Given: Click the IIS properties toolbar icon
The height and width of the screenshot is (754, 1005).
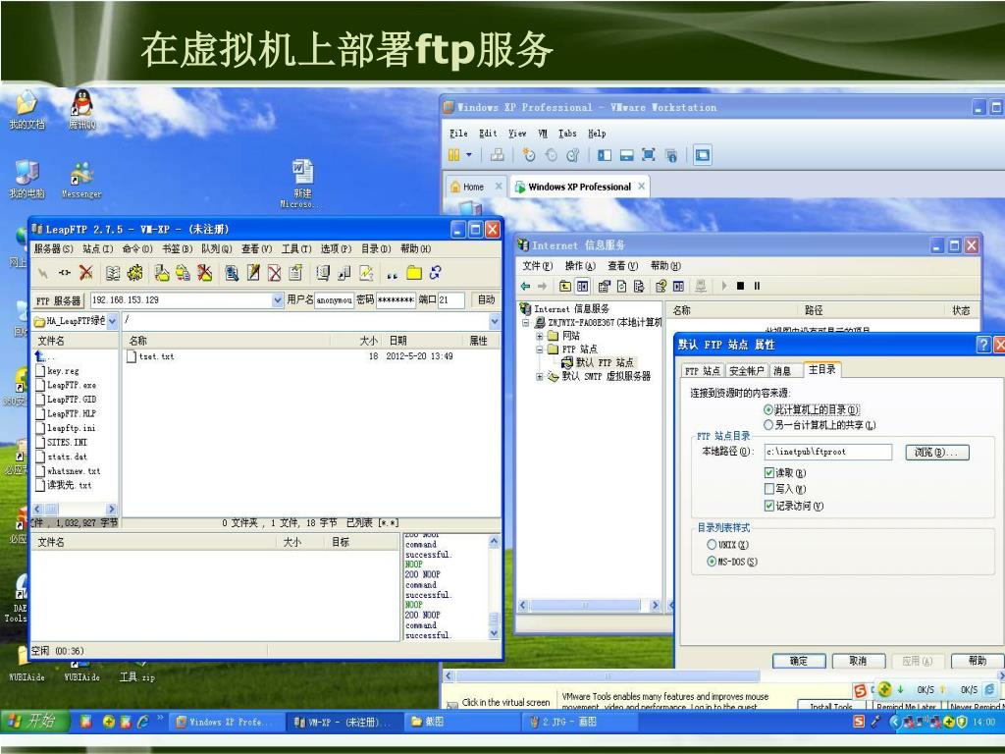Looking at the screenshot, I should (x=604, y=286).
